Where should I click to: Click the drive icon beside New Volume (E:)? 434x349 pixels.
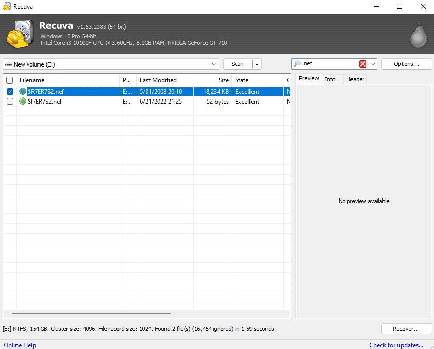point(8,64)
